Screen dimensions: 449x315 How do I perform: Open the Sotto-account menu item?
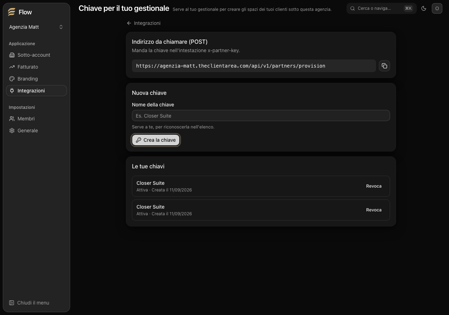click(x=36, y=55)
